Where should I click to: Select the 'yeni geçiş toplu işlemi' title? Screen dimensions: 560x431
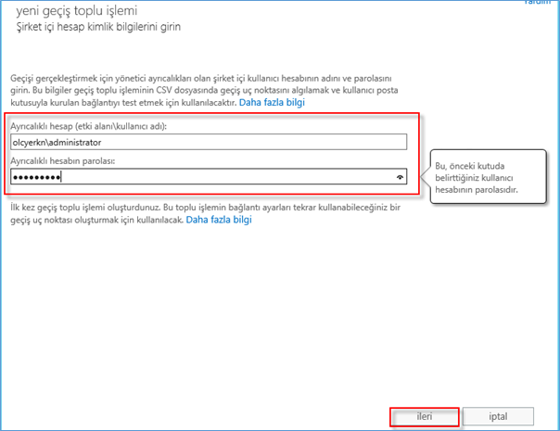pyautogui.click(x=76, y=11)
